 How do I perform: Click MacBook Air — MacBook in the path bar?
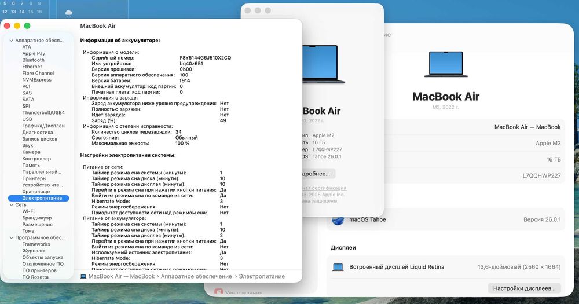122,277
